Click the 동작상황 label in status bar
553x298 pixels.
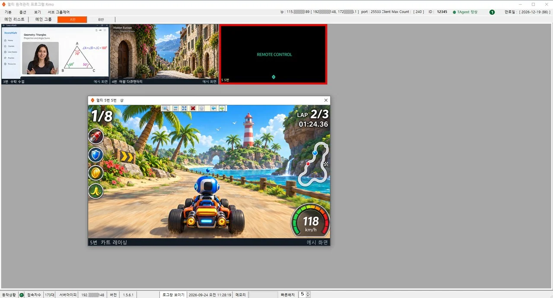click(9, 295)
